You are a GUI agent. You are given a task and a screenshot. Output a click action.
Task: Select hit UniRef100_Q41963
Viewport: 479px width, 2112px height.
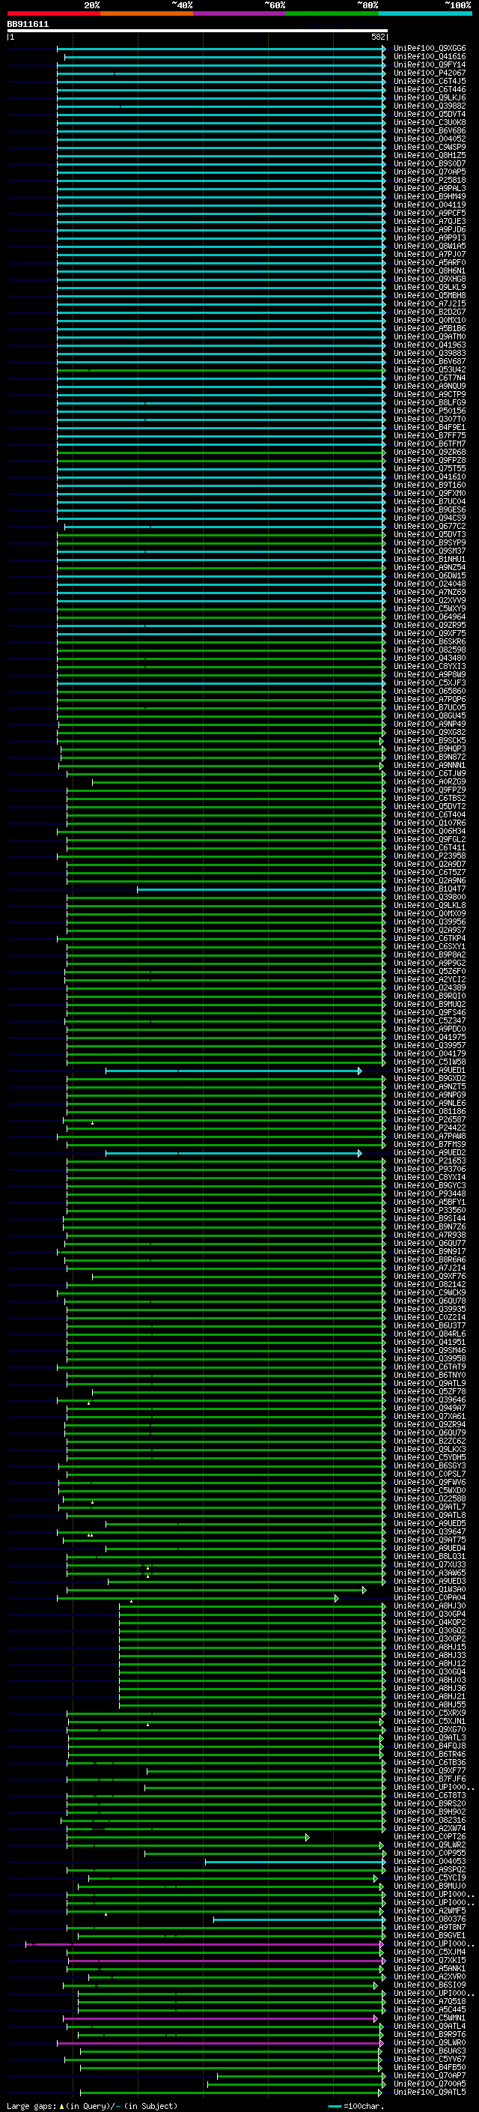(x=429, y=345)
